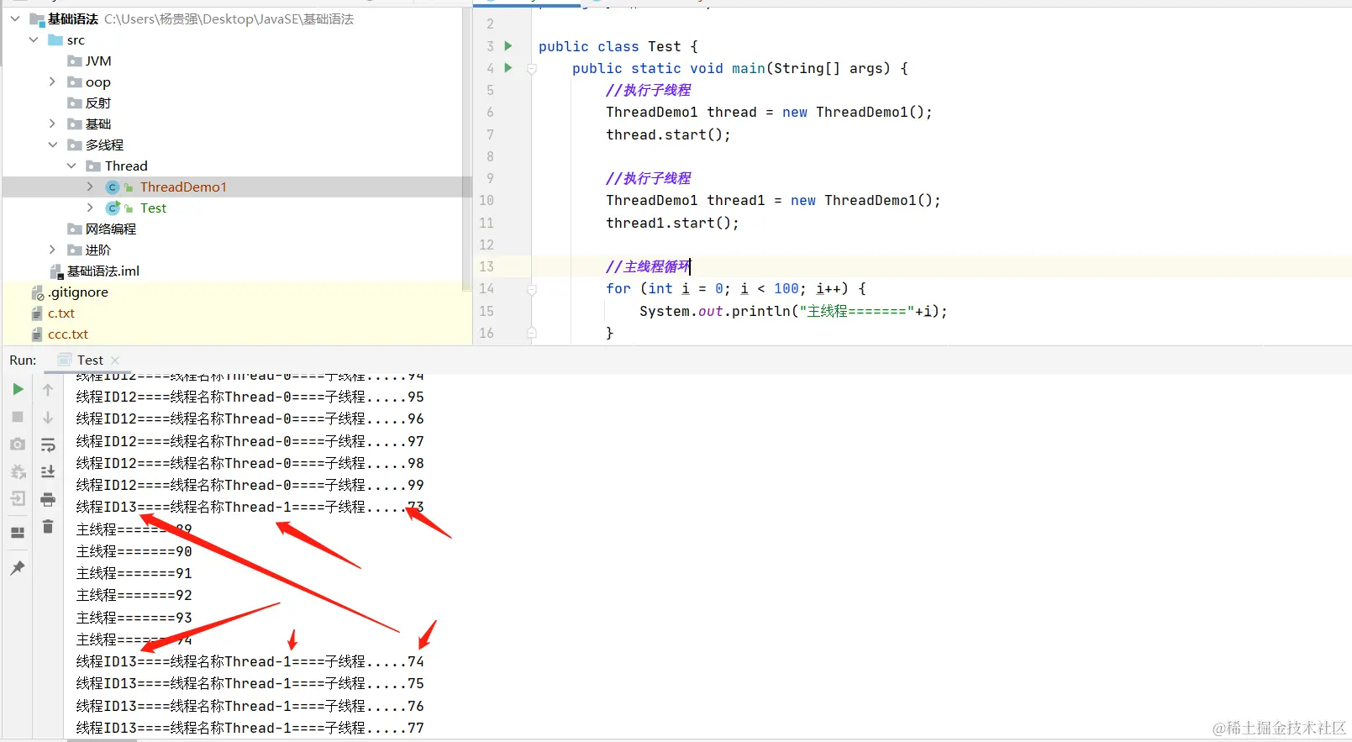Screen dimensions: 1352x742
Task: Click the trash clear all icon
Action: (x=48, y=527)
